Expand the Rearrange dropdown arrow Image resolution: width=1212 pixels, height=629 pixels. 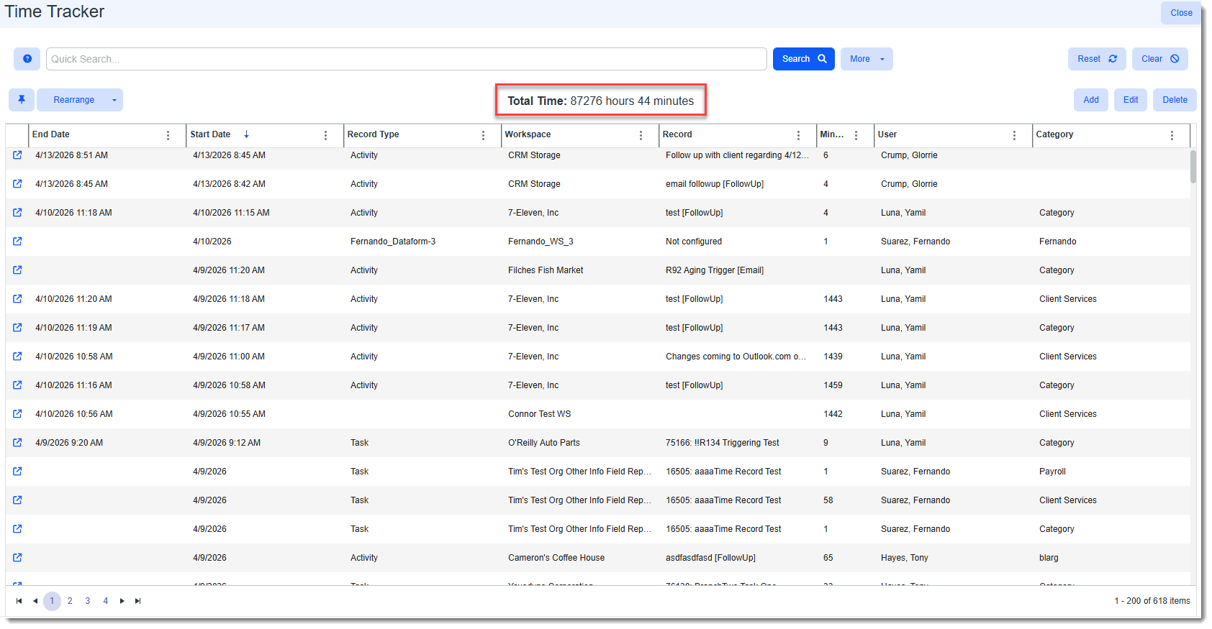(x=114, y=100)
